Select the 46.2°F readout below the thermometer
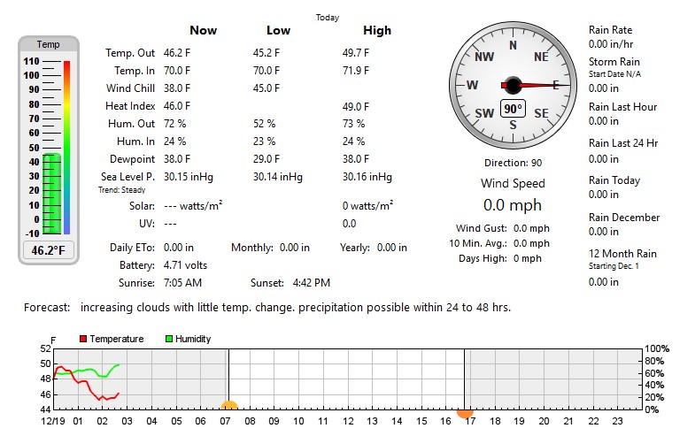 [x=49, y=250]
